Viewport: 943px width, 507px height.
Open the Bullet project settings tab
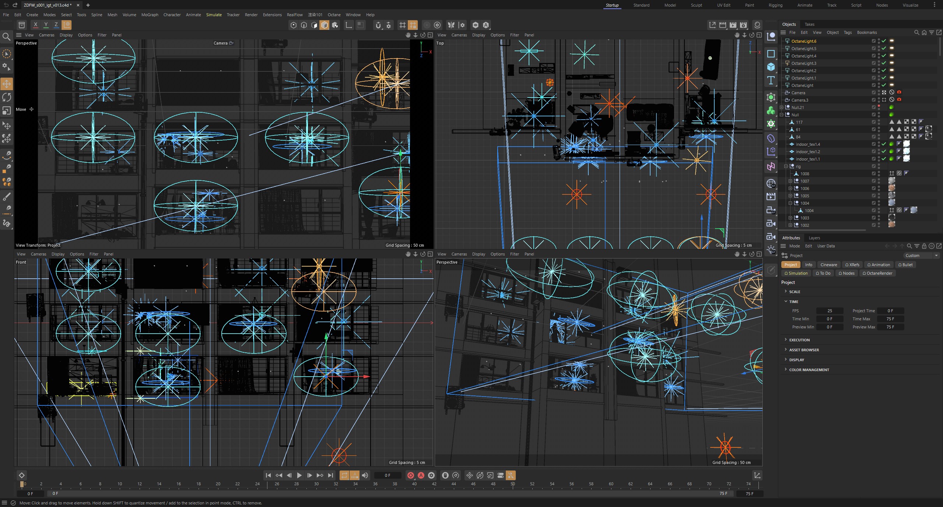tap(905, 265)
